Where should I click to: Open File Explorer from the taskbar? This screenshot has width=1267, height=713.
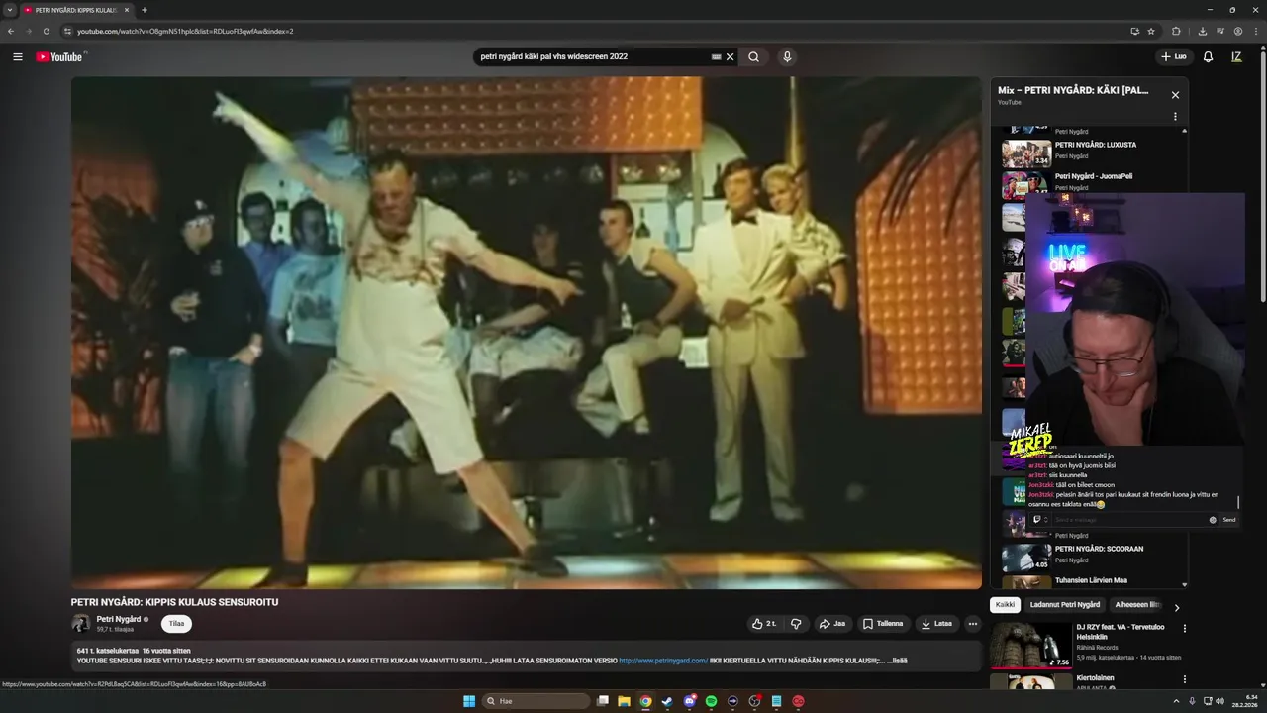(624, 701)
